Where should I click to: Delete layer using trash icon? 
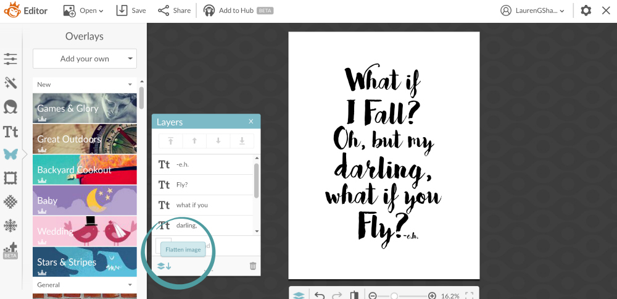(253, 266)
